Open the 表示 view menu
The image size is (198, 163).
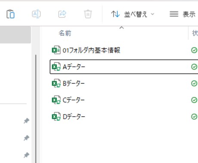tap(183, 14)
